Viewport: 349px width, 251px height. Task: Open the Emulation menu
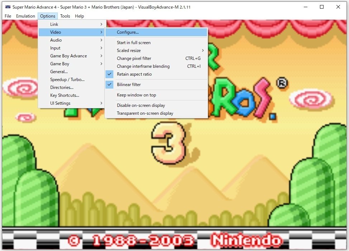point(25,16)
